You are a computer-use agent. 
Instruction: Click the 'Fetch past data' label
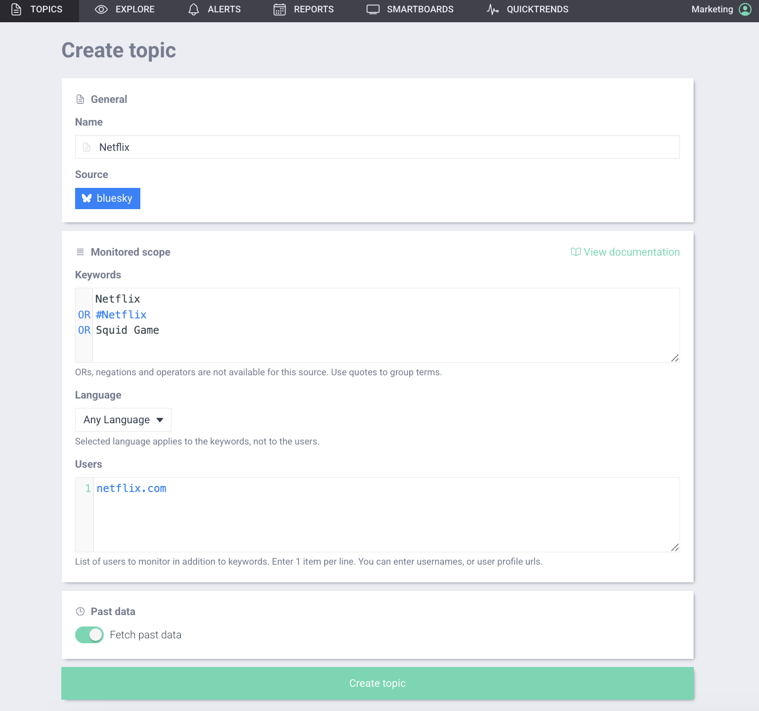click(145, 635)
